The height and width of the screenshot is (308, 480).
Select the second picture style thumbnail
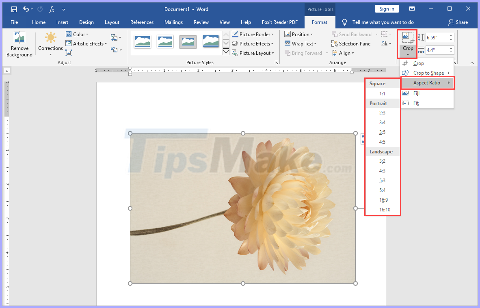165,42
